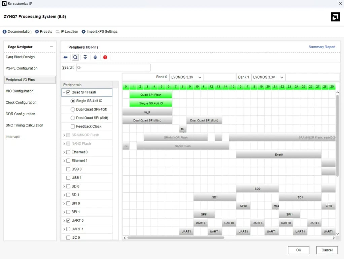Click the horizontal scrollbar of pin grid
Image resolution: width=344 pixels, height=259 pixels.
[176, 238]
